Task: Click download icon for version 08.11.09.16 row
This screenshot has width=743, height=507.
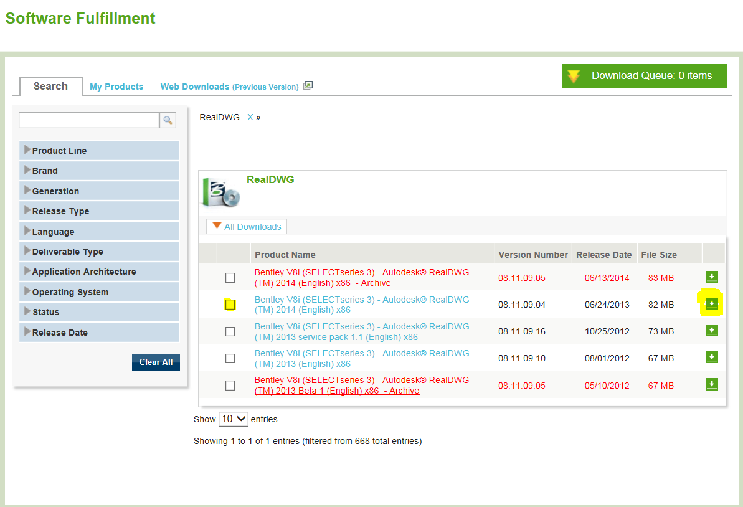Action: tap(711, 331)
